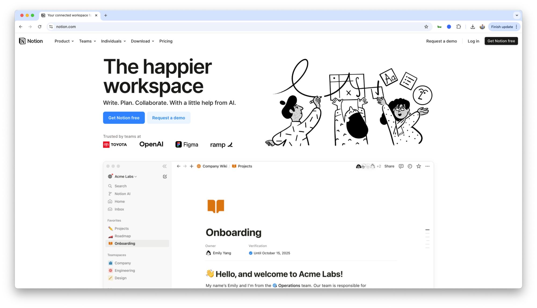
Task: Click the Share button in page toolbar
Action: pos(389,166)
